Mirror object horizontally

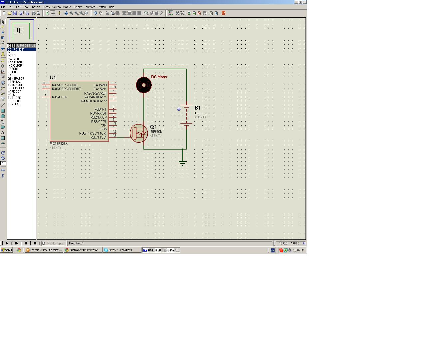click(x=3, y=170)
